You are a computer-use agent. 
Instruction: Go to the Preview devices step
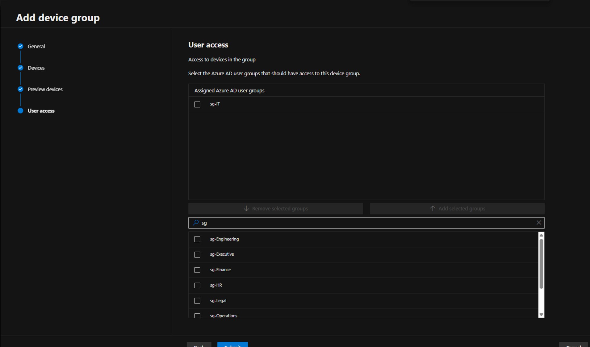click(x=45, y=89)
